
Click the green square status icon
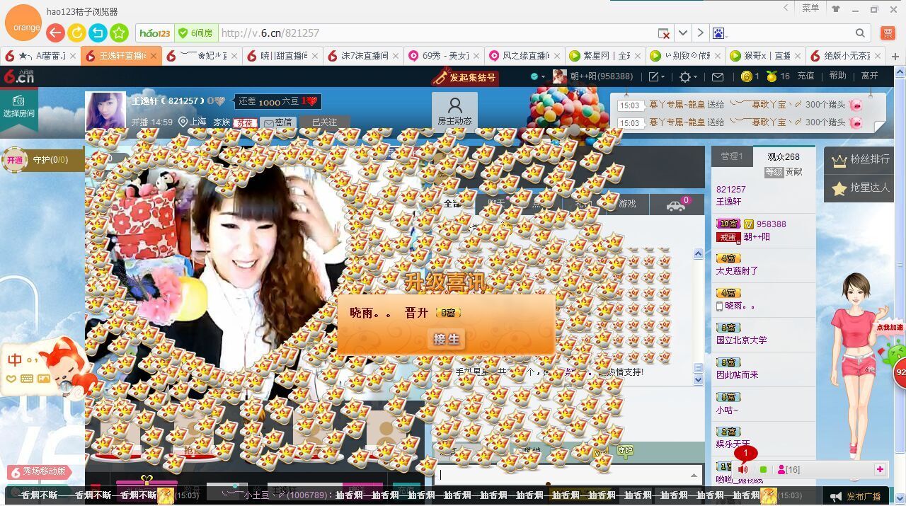[x=763, y=470]
